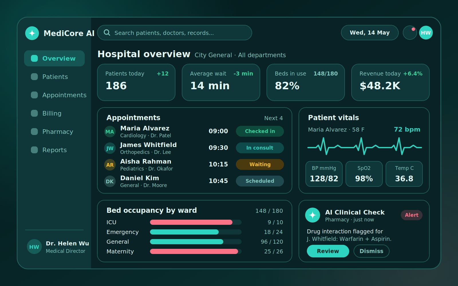The image size is (458, 286).
Task: Review the flagged drug interaction
Action: (x=328, y=251)
